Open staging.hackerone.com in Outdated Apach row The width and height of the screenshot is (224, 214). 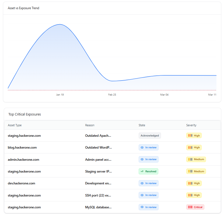[24, 136]
